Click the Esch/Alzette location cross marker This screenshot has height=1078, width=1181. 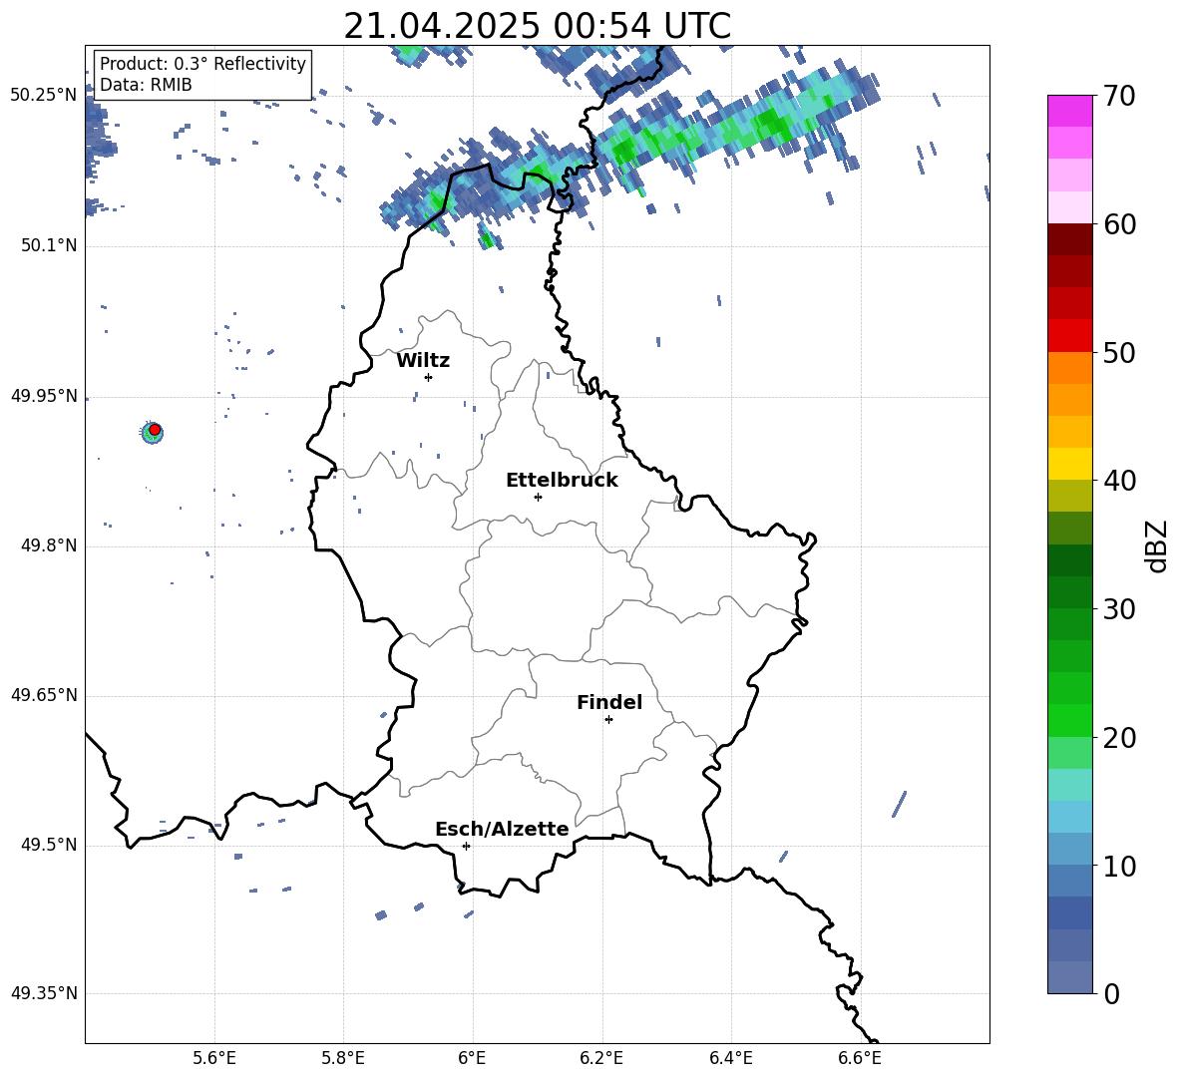pyautogui.click(x=466, y=846)
